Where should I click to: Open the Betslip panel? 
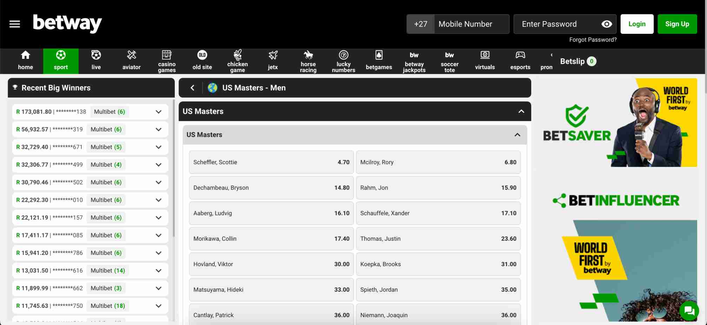click(x=578, y=61)
